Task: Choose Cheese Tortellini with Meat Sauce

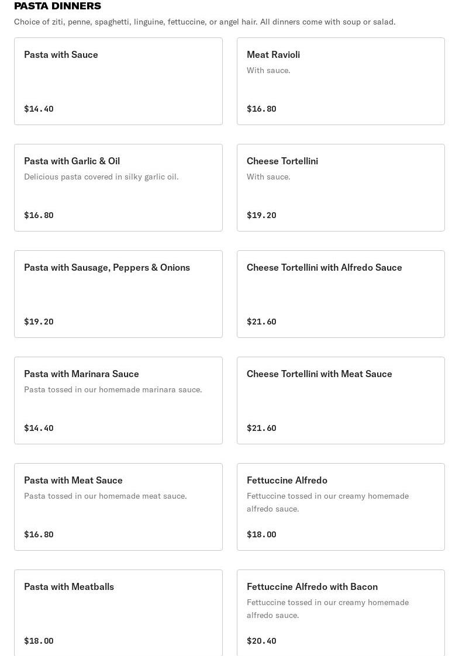Action: coord(340,400)
